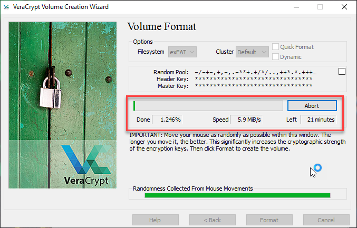Click the mouse randomness collected bar
Image resolution: width=357 pixels, height=228 pixels.
coord(237,195)
